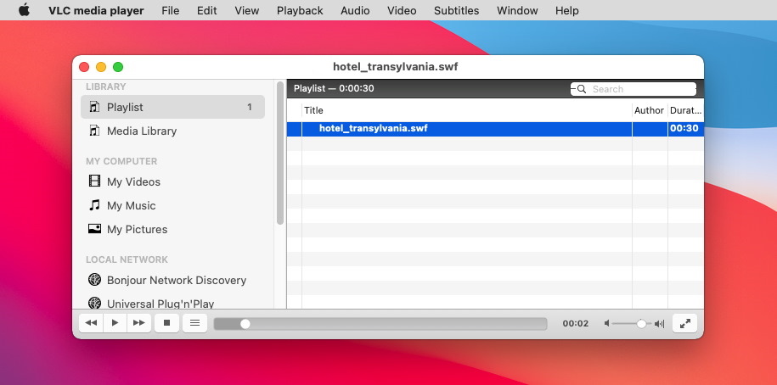The image size is (777, 385).
Task: Open the Playback menu
Action: pos(300,10)
